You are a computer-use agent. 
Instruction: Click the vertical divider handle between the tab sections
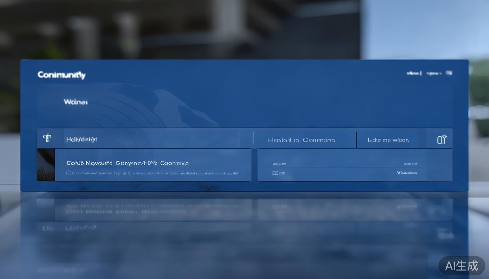253,138
